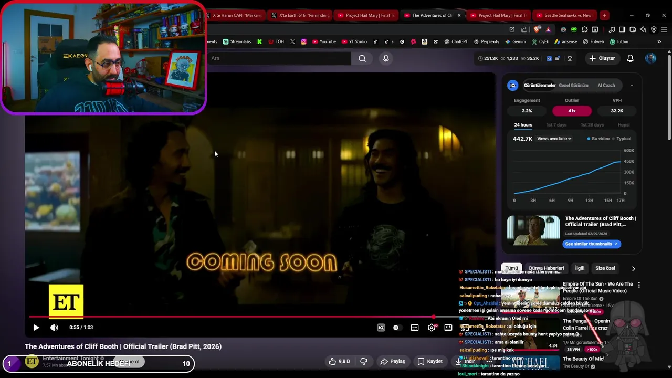
Task: Select Görüntülenmeler tab in vidIQ panel
Action: pos(540,85)
